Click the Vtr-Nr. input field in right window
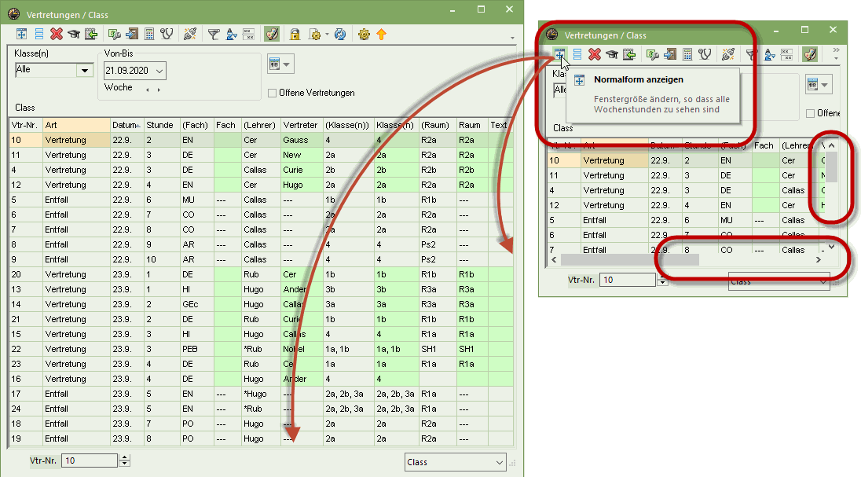Screen dimensions: 861x477 click(x=628, y=280)
